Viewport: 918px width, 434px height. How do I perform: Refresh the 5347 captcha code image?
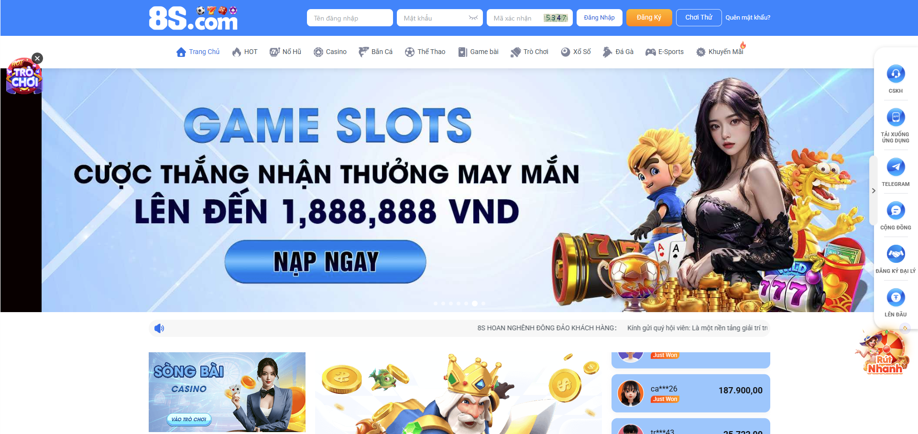556,18
